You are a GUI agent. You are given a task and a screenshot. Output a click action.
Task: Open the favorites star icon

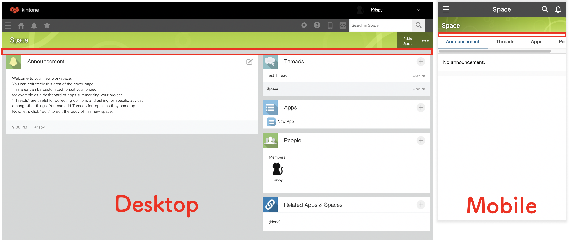pyautogui.click(x=47, y=25)
